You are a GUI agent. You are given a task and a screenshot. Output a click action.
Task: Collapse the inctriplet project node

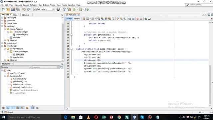[2, 26]
